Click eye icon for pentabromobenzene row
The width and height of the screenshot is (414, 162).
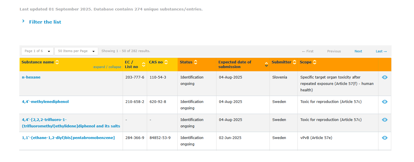coord(385,138)
